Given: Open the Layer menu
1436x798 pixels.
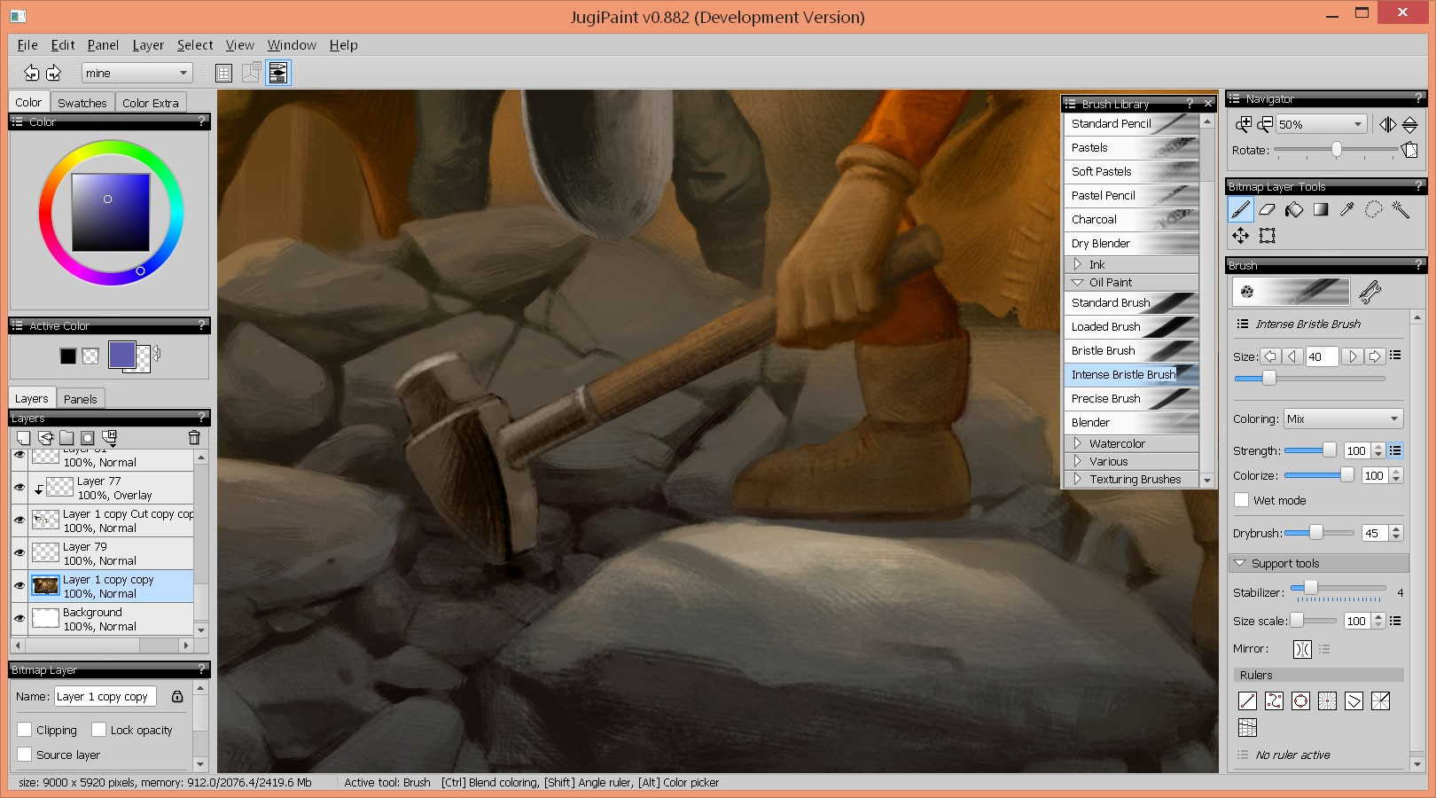Looking at the screenshot, I should point(147,45).
